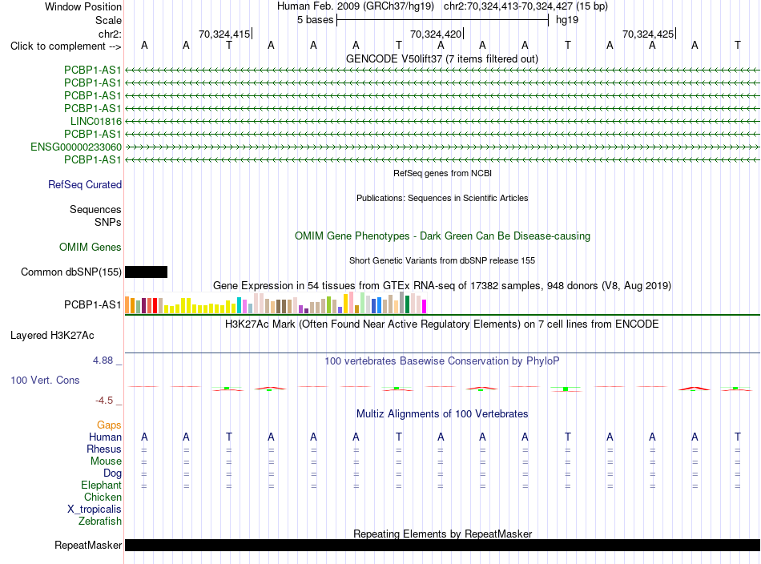This screenshot has height=564, width=761.
Task: Click the 'RefSeq genes from NCBI' title
Action: coord(442,173)
